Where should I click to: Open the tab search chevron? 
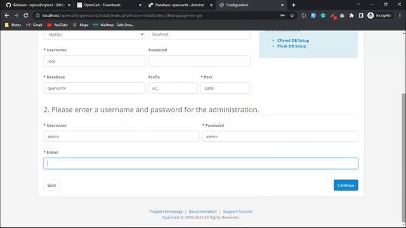[x=358, y=4]
